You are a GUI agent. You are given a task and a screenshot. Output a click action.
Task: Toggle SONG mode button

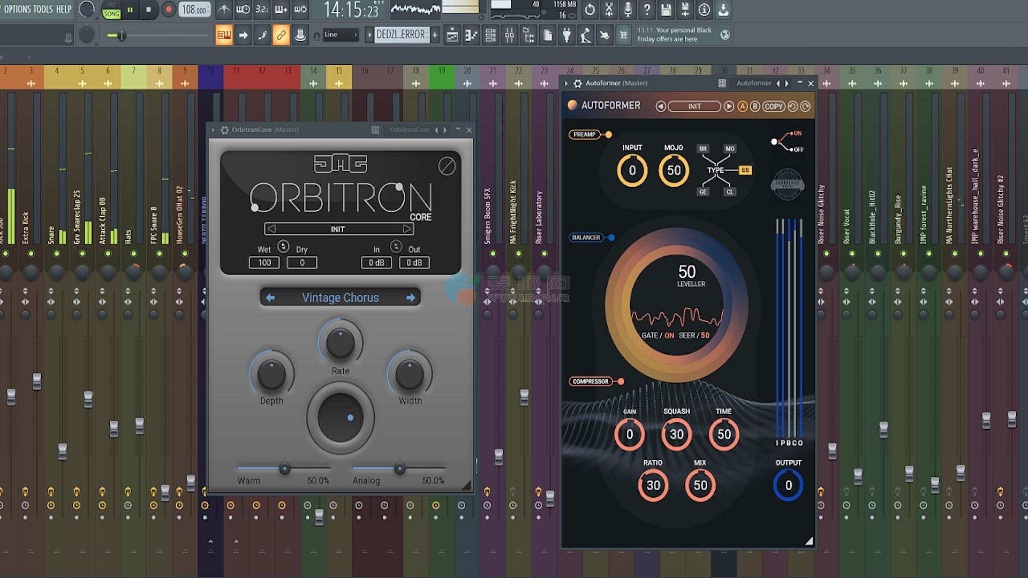point(111,14)
